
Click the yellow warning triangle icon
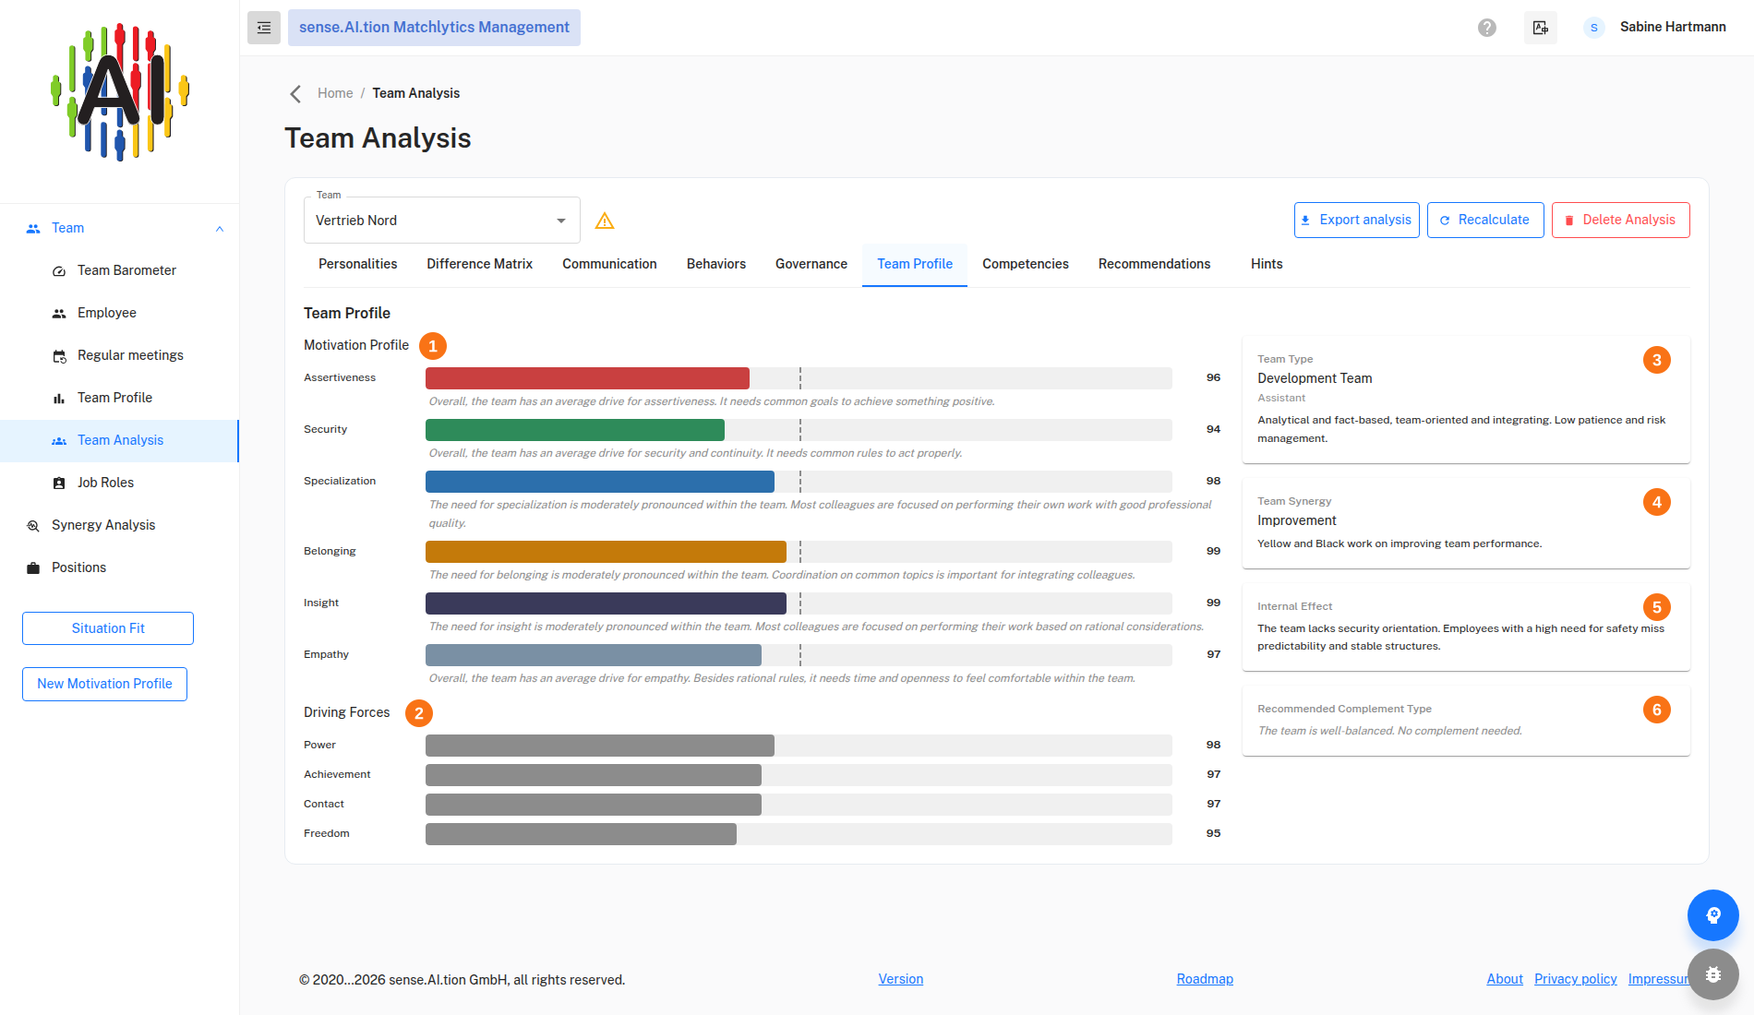pyautogui.click(x=605, y=221)
